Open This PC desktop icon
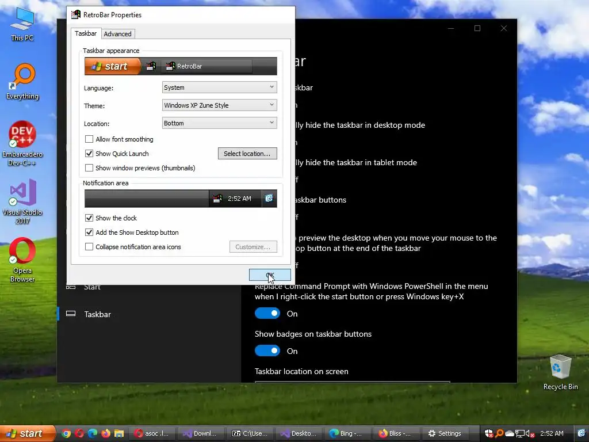Screen dimensions: 589x442 22,24
